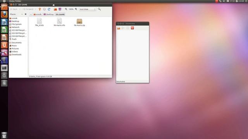Open the Home folder from the toolbar

55,9
